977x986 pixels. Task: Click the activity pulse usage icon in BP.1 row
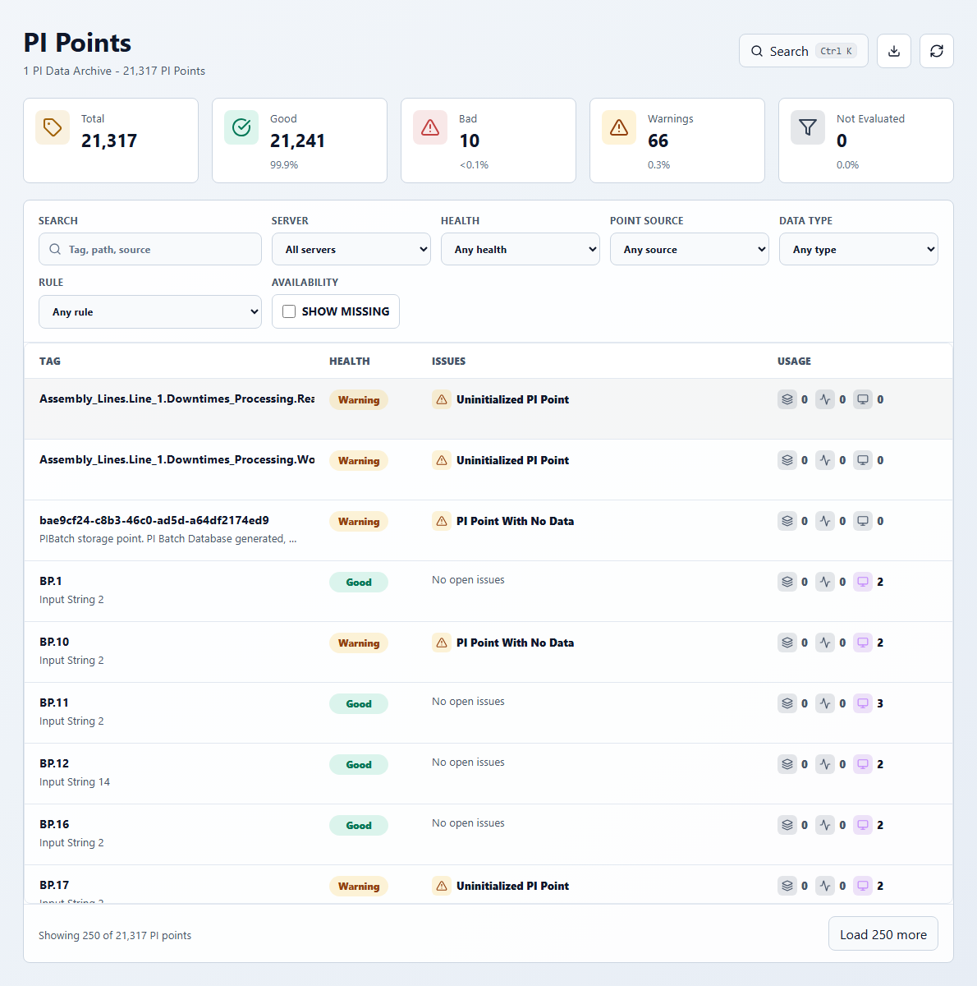click(x=825, y=582)
